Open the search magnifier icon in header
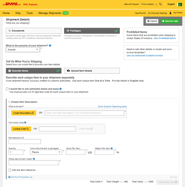 click(160, 4)
